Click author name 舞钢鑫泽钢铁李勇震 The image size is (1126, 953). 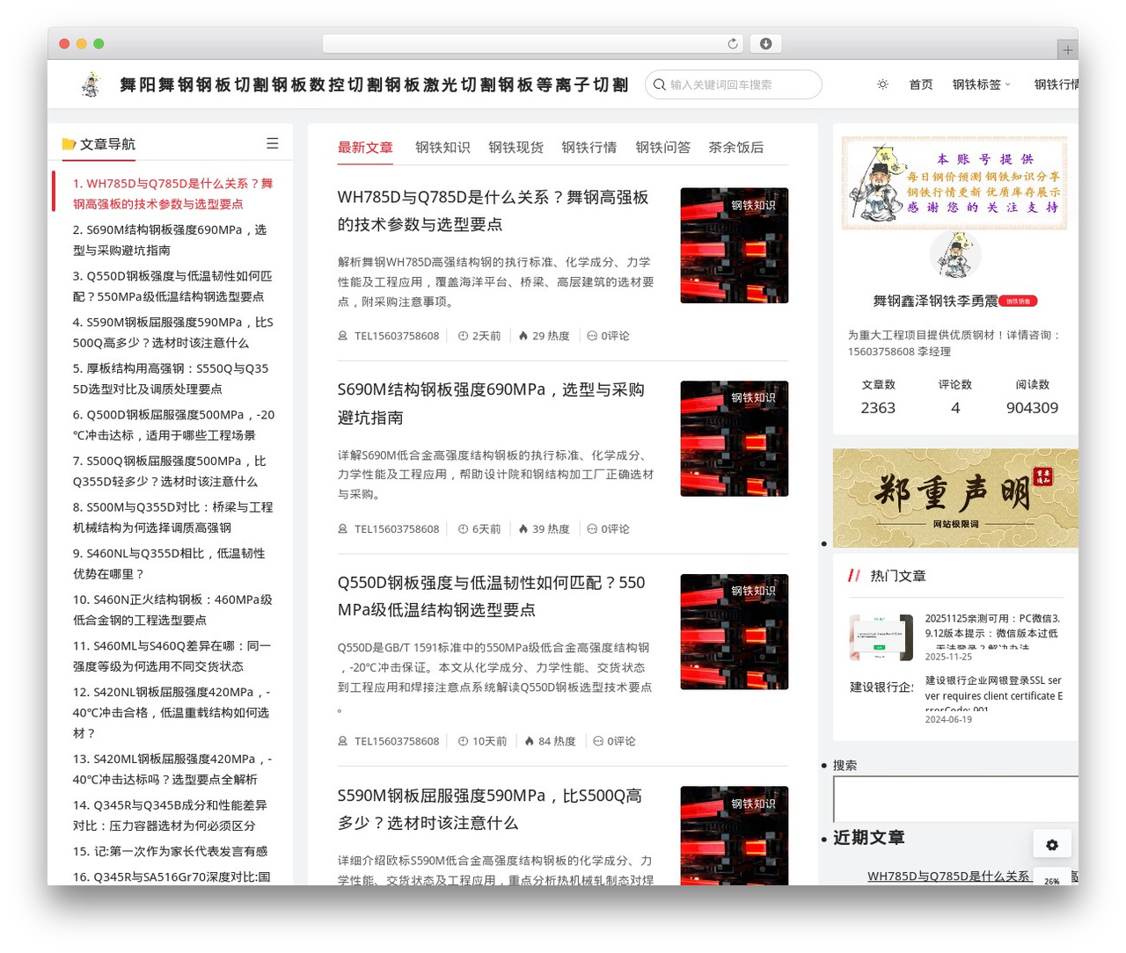point(935,302)
